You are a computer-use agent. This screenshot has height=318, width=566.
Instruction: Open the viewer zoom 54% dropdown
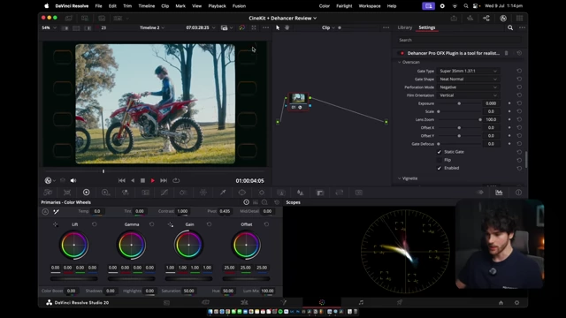[50, 27]
